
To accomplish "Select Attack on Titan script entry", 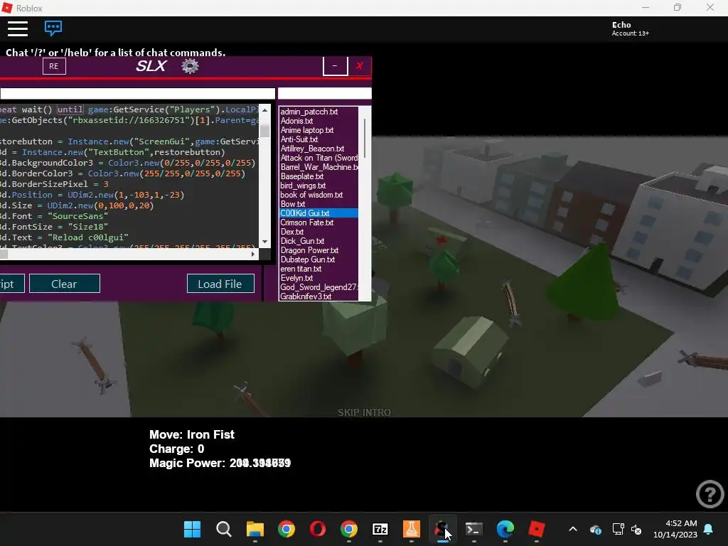I will pyautogui.click(x=318, y=158).
